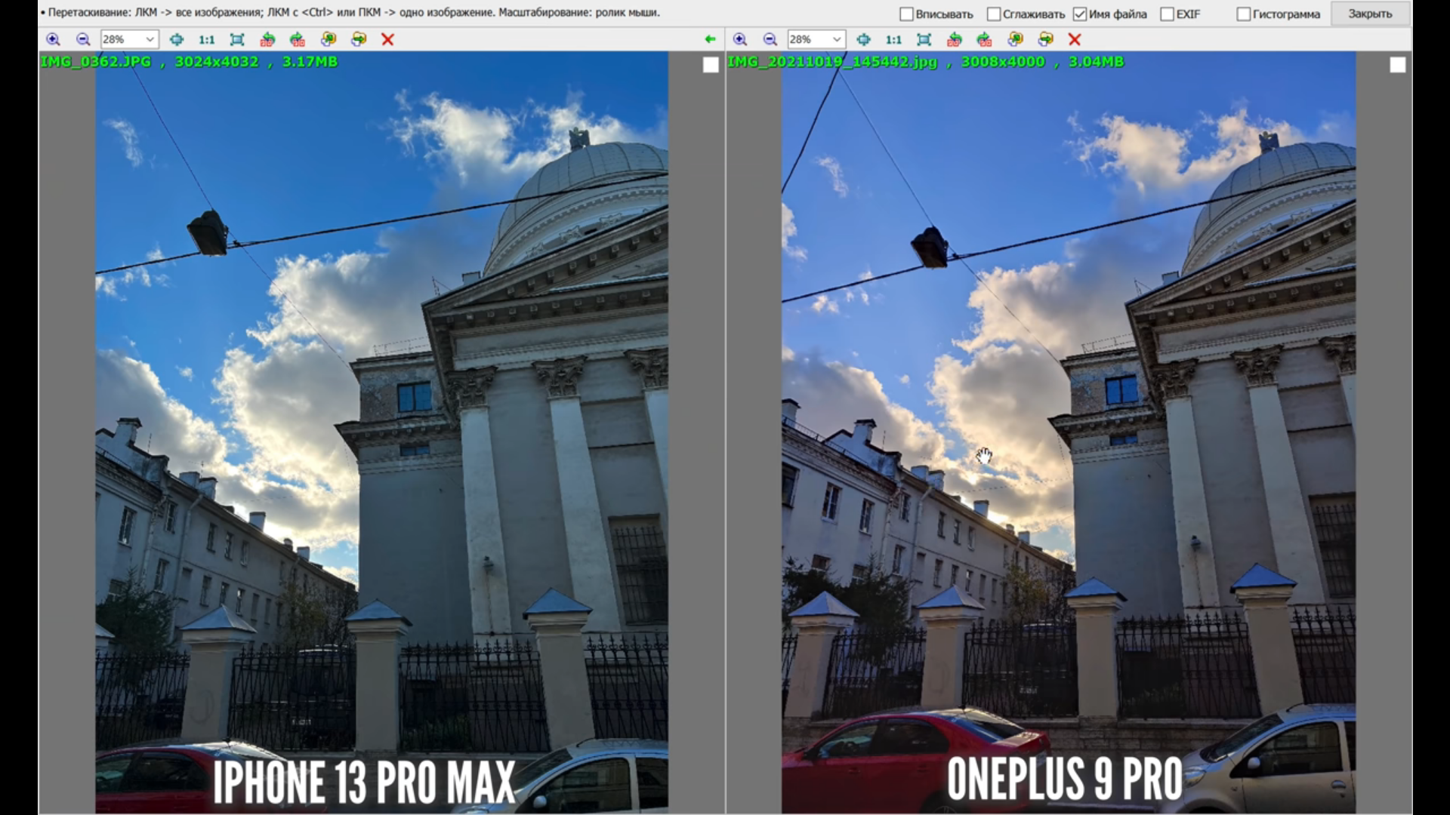Click the Закрыть button
Screen dimensions: 1450x815
[x=1370, y=14]
